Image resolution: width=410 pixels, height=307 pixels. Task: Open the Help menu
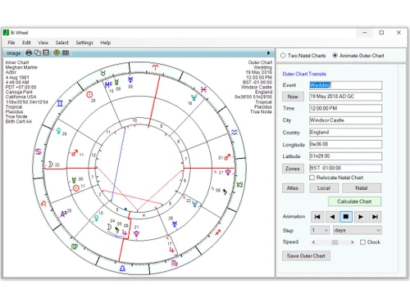coord(106,43)
